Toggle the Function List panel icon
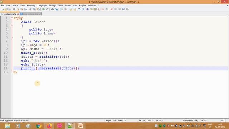The image size is (229, 129). [x=99, y=9]
